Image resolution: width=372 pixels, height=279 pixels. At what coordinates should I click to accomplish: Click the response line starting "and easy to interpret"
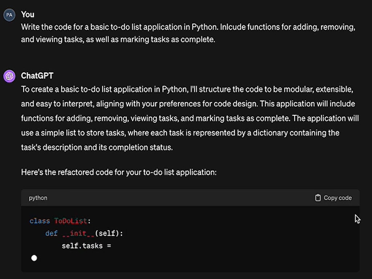pos(188,104)
